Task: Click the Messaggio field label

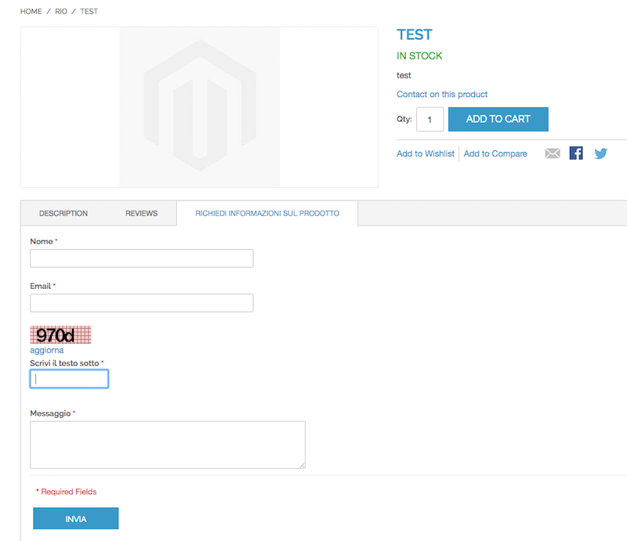Action: click(x=50, y=413)
